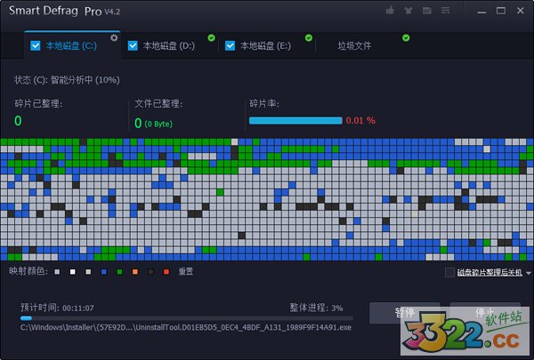Click the wallet icon in title bar
Screen dimensions: 534x360
point(426,11)
